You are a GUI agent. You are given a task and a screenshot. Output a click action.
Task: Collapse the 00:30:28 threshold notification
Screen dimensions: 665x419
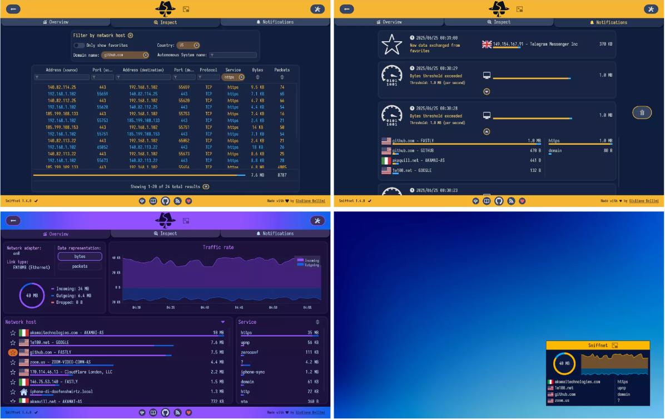tap(487, 131)
